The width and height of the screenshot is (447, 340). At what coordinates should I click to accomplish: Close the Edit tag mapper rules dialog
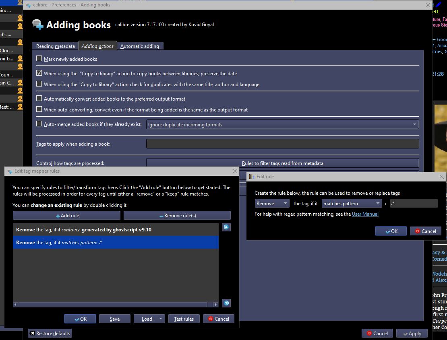pos(235,171)
